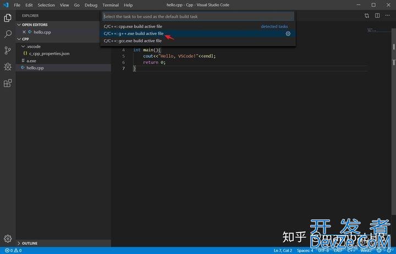The width and height of the screenshot is (396, 254).
Task: Click line number 7 in the gutter
Action: [123, 68]
